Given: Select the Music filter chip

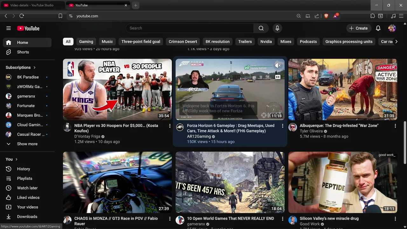Looking at the screenshot, I should [107, 42].
